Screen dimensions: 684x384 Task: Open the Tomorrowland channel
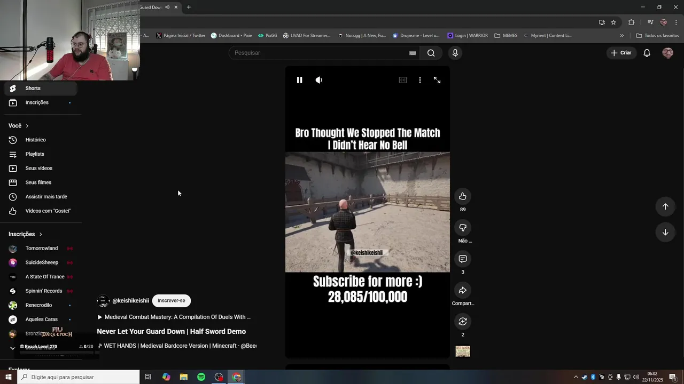tap(41, 249)
